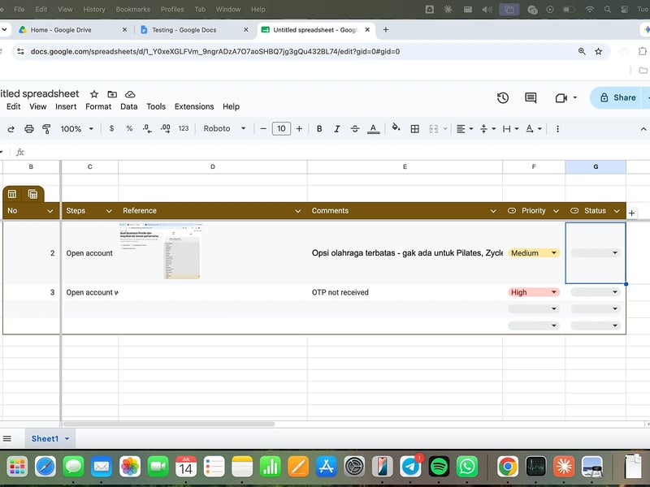The width and height of the screenshot is (650, 487).
Task: Select the paint format tool
Action: click(x=46, y=129)
